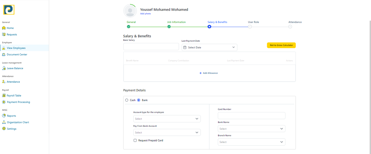Open Requests via its sidebar icon
Viewport: 371px width, 154px height.
click(4, 34)
